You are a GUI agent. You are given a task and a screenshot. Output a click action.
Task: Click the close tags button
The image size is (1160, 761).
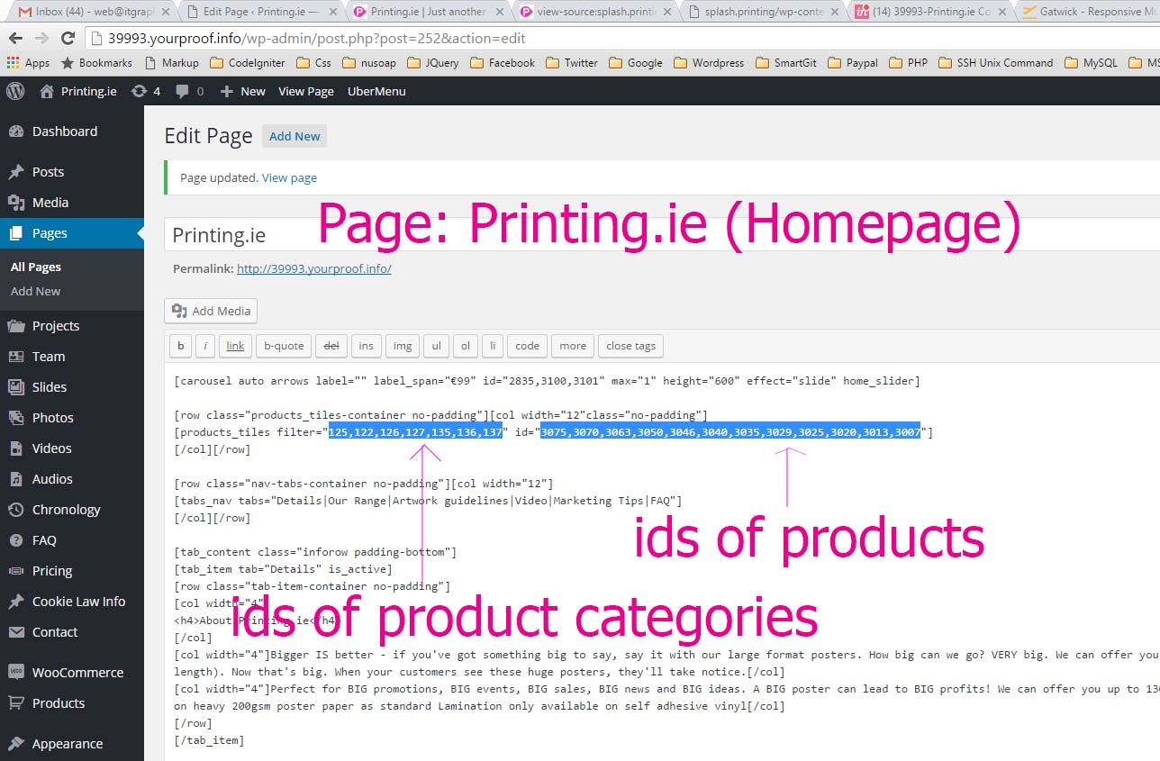pos(631,346)
